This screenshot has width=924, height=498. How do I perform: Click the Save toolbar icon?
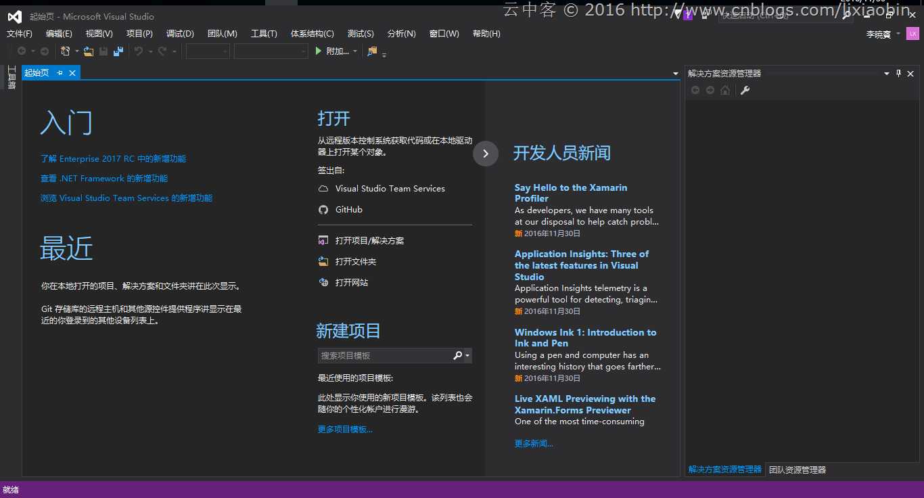click(103, 51)
